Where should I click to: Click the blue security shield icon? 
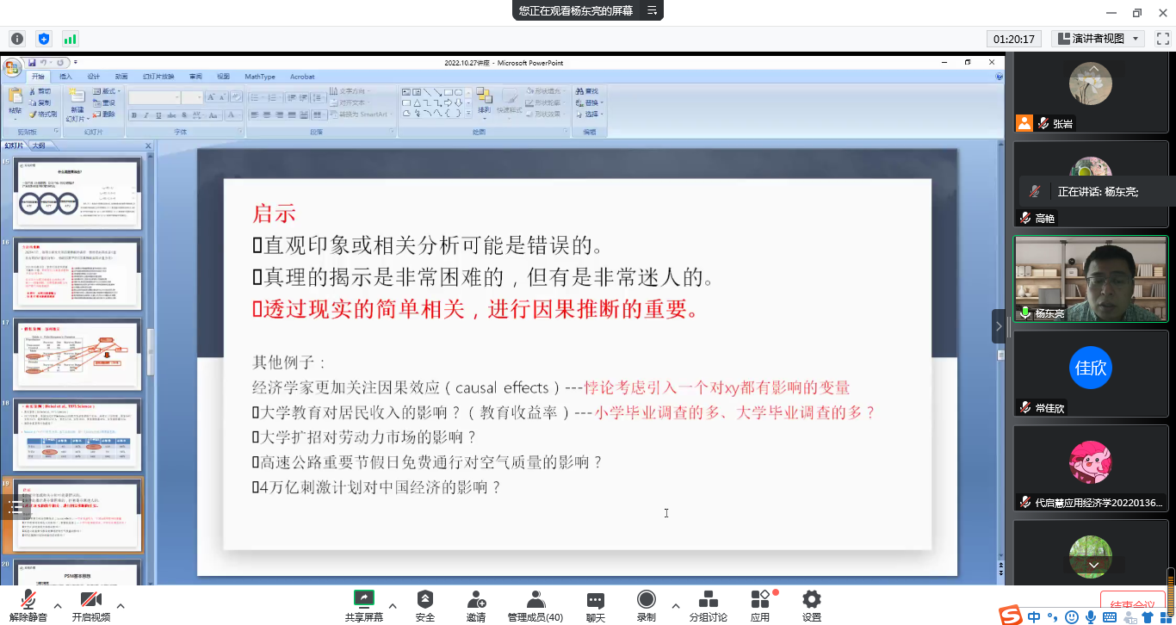[x=44, y=39]
